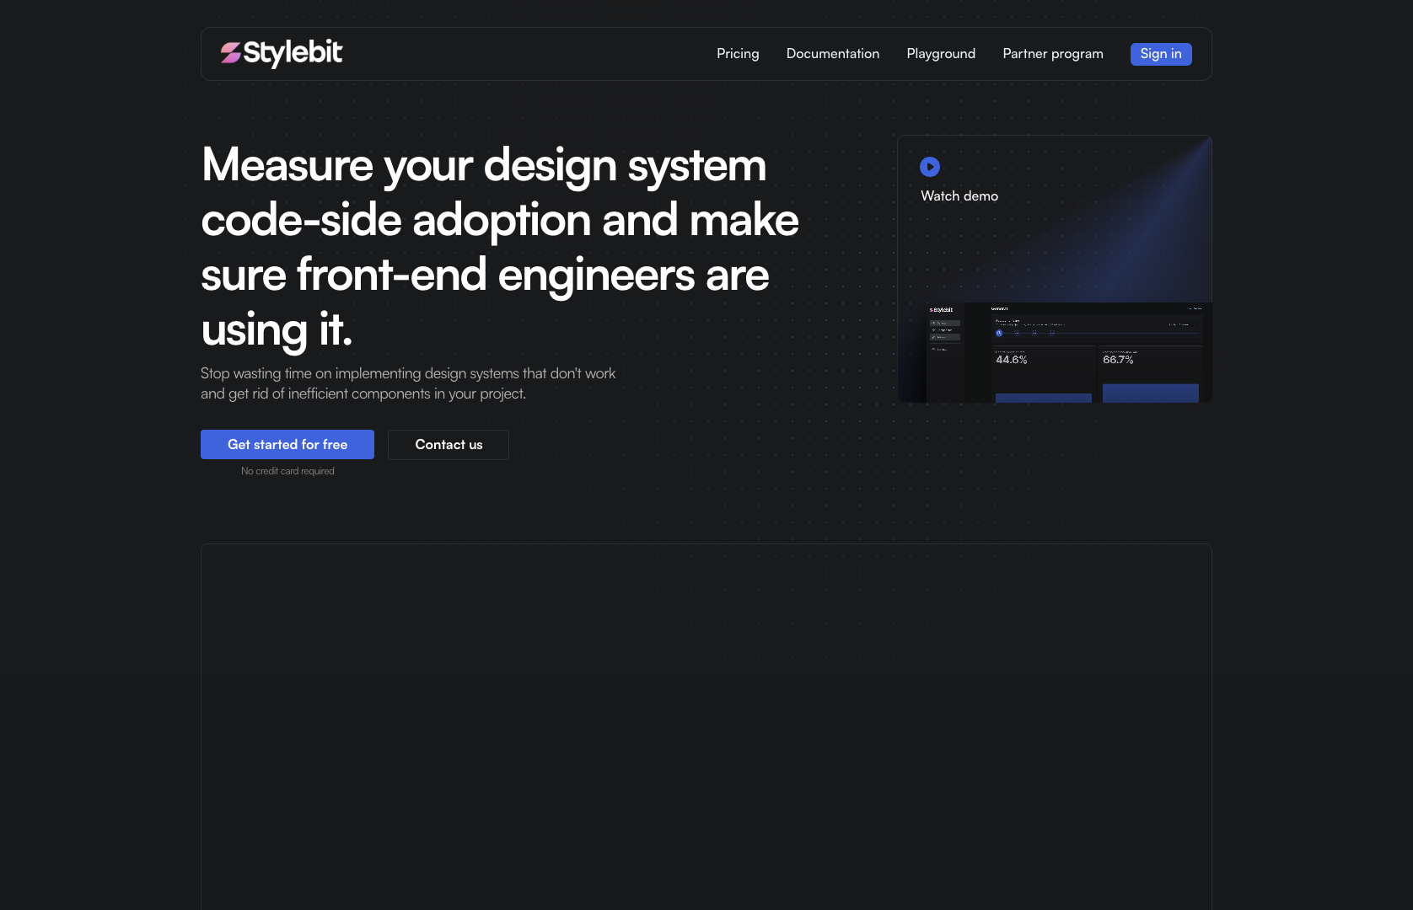
Task: Select the second sidebar item in demo dashboard
Action: [943, 330]
